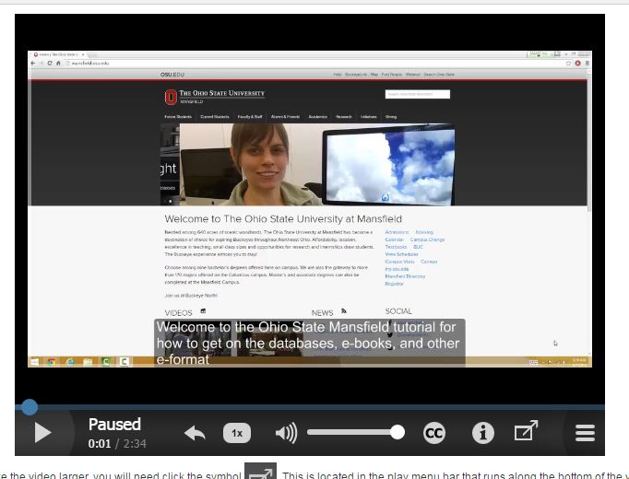Click the volume slider handle
The image size is (629, 479).
coord(398,432)
